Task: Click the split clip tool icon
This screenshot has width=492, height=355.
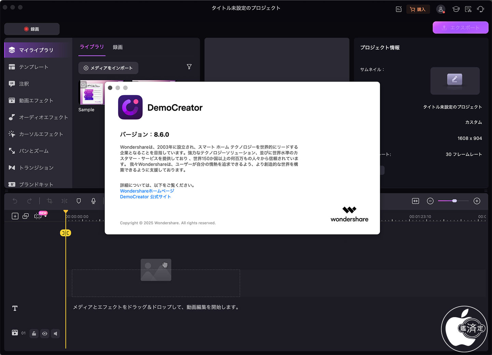Action: coord(64,201)
